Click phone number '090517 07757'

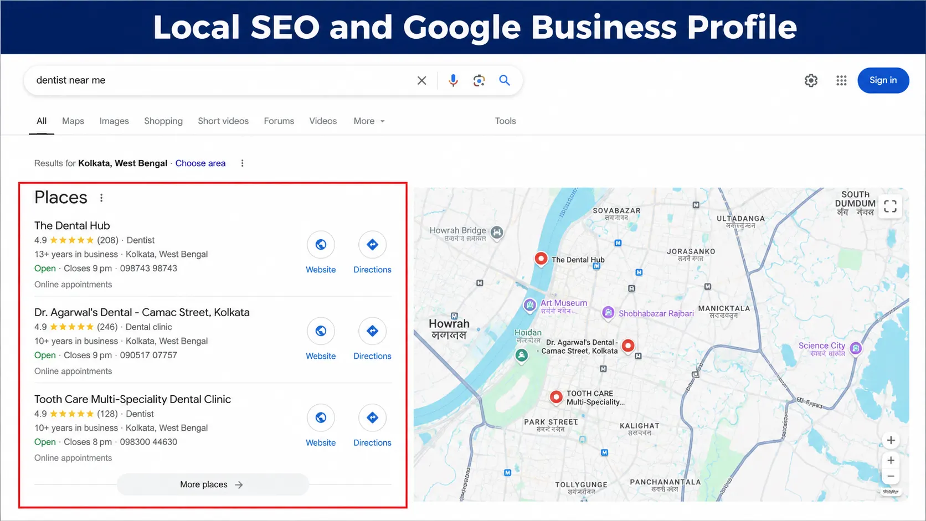[148, 355]
